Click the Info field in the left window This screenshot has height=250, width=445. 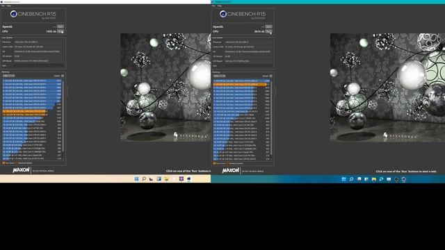[39, 65]
